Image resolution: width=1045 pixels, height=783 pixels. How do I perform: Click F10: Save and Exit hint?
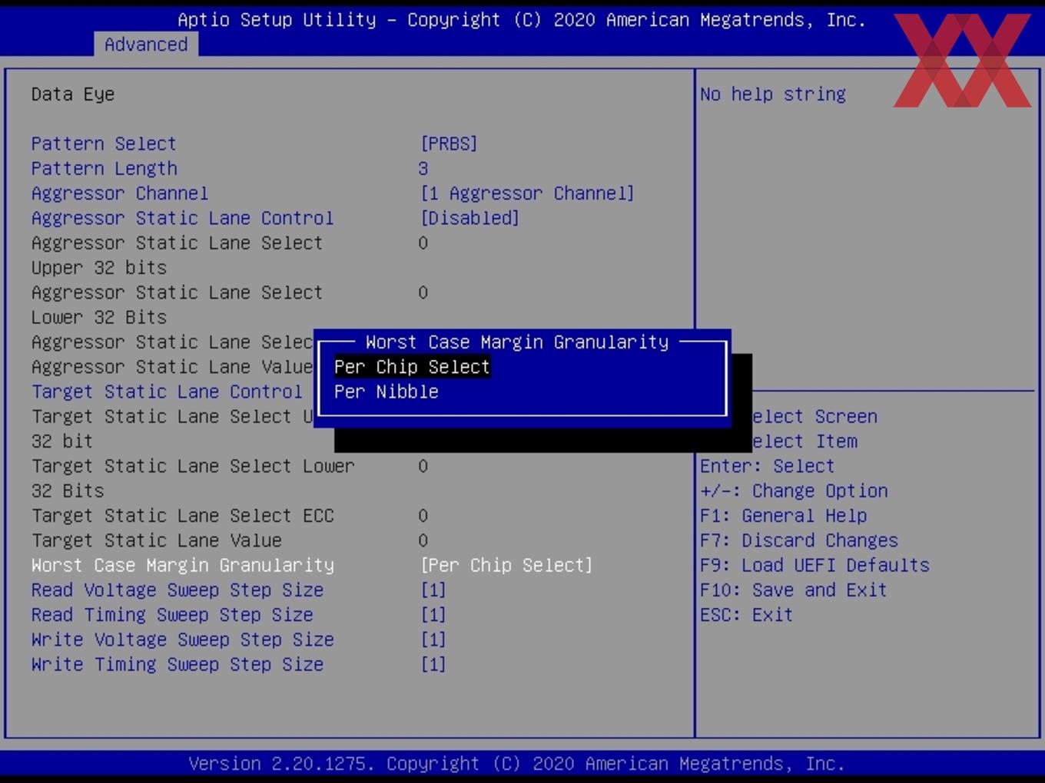pyautogui.click(x=794, y=590)
